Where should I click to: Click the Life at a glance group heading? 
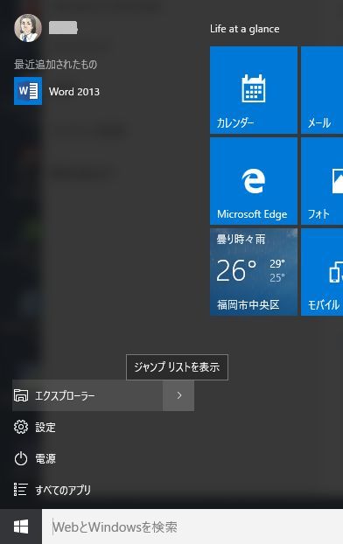pos(244,29)
